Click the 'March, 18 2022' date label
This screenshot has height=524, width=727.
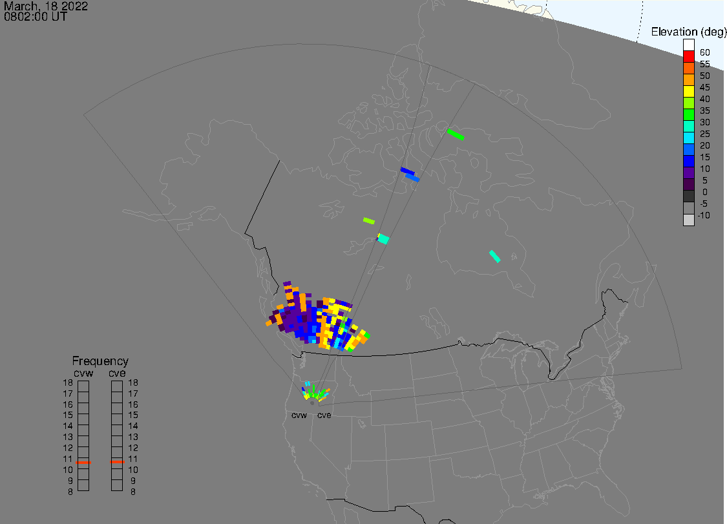point(46,6)
